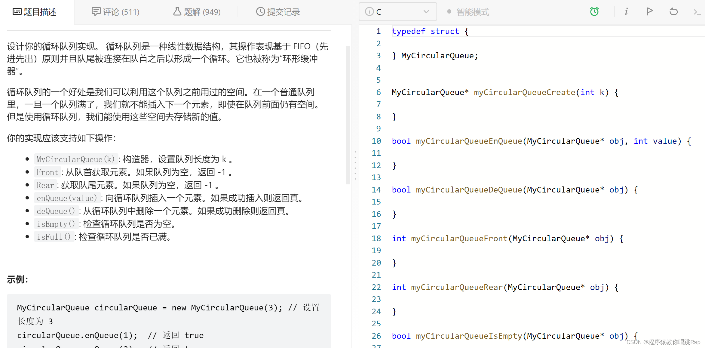Click line number 14 in the gutter
705x348 pixels.
pyautogui.click(x=376, y=190)
